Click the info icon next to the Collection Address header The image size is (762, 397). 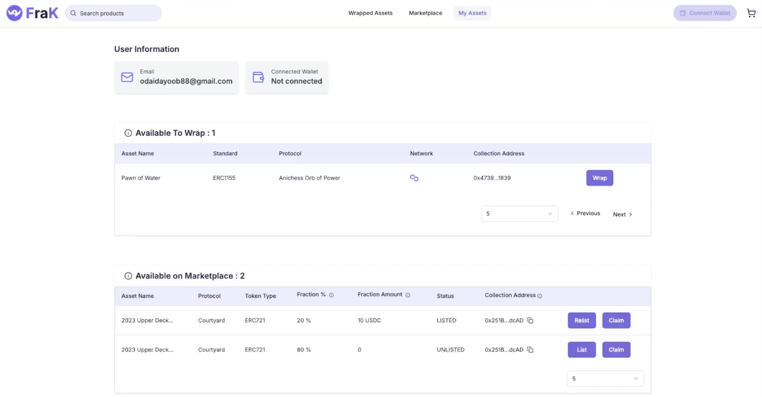(540, 296)
